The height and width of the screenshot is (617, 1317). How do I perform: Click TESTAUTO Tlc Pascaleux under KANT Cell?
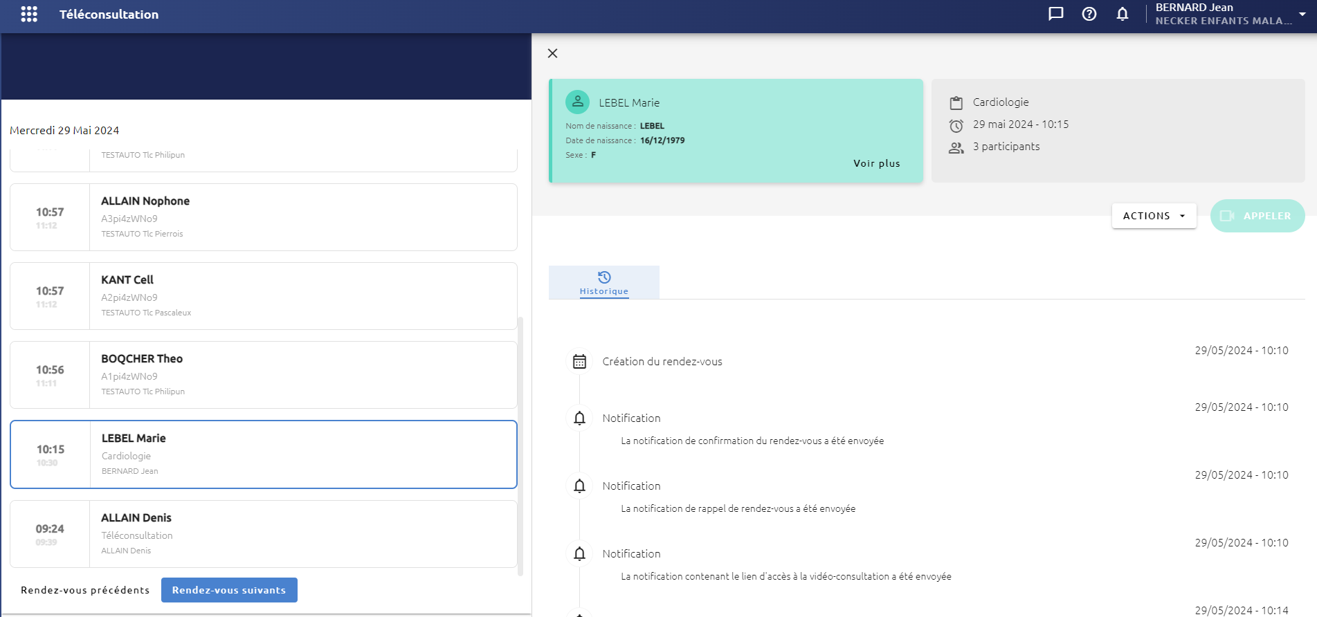(146, 313)
